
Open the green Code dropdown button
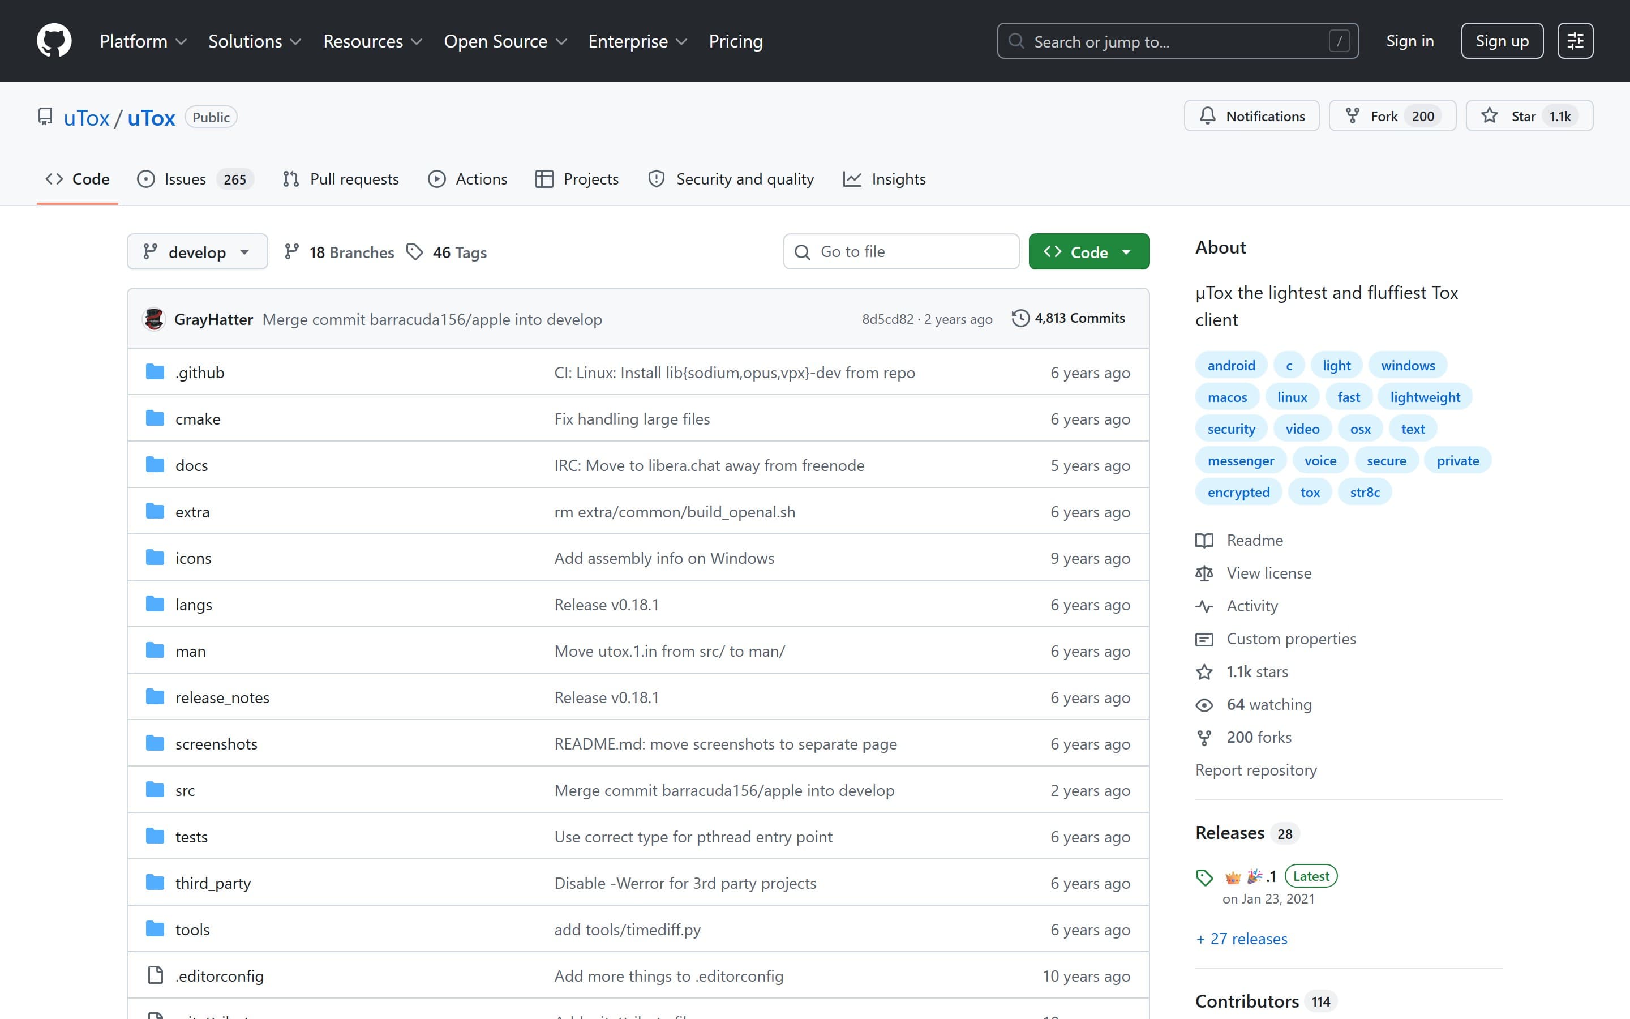point(1088,252)
